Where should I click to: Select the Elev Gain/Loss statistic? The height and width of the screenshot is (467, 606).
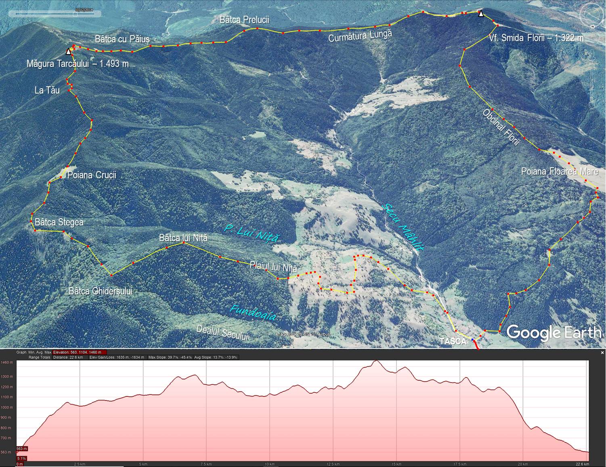[x=116, y=357]
